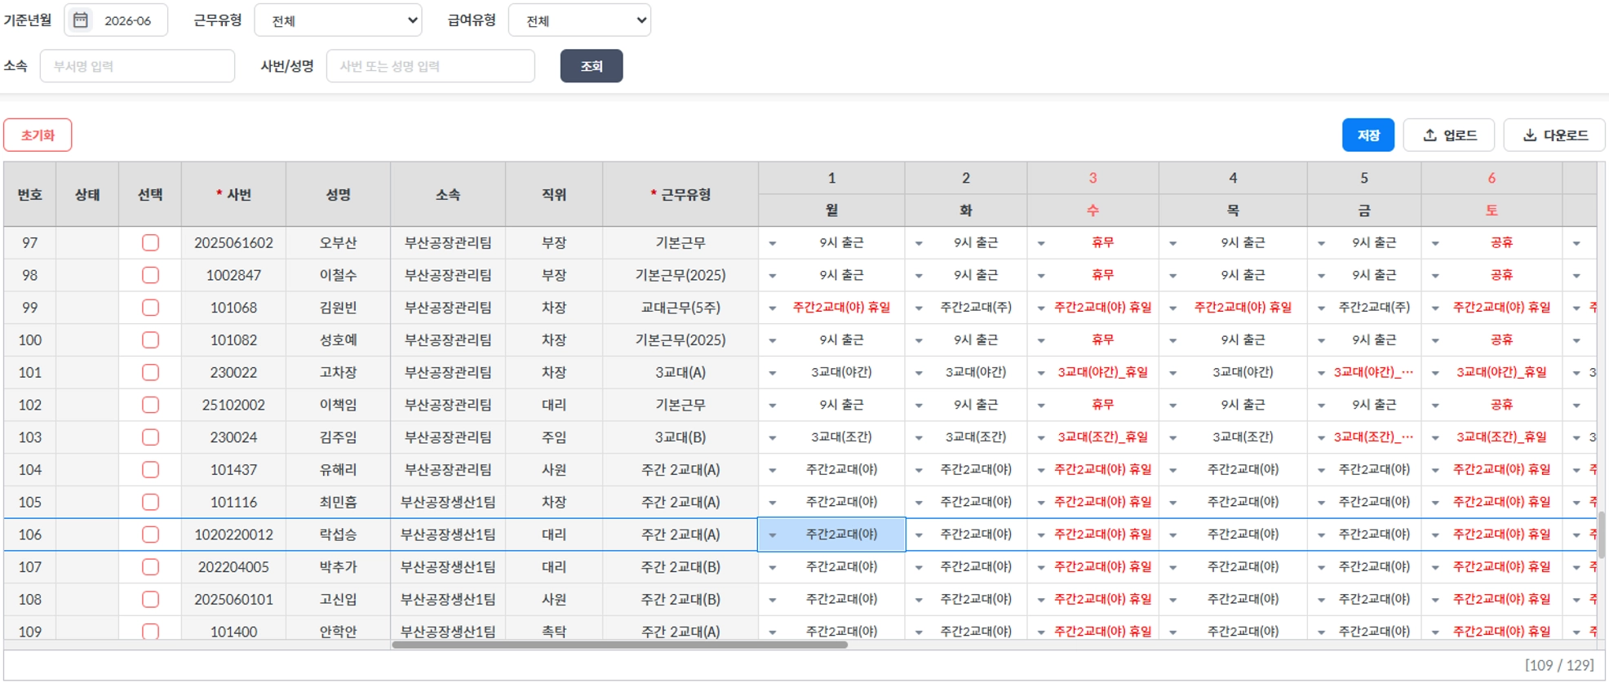Click 공휴 in 오부산 row
The height and width of the screenshot is (683, 1609).
[x=1501, y=243]
